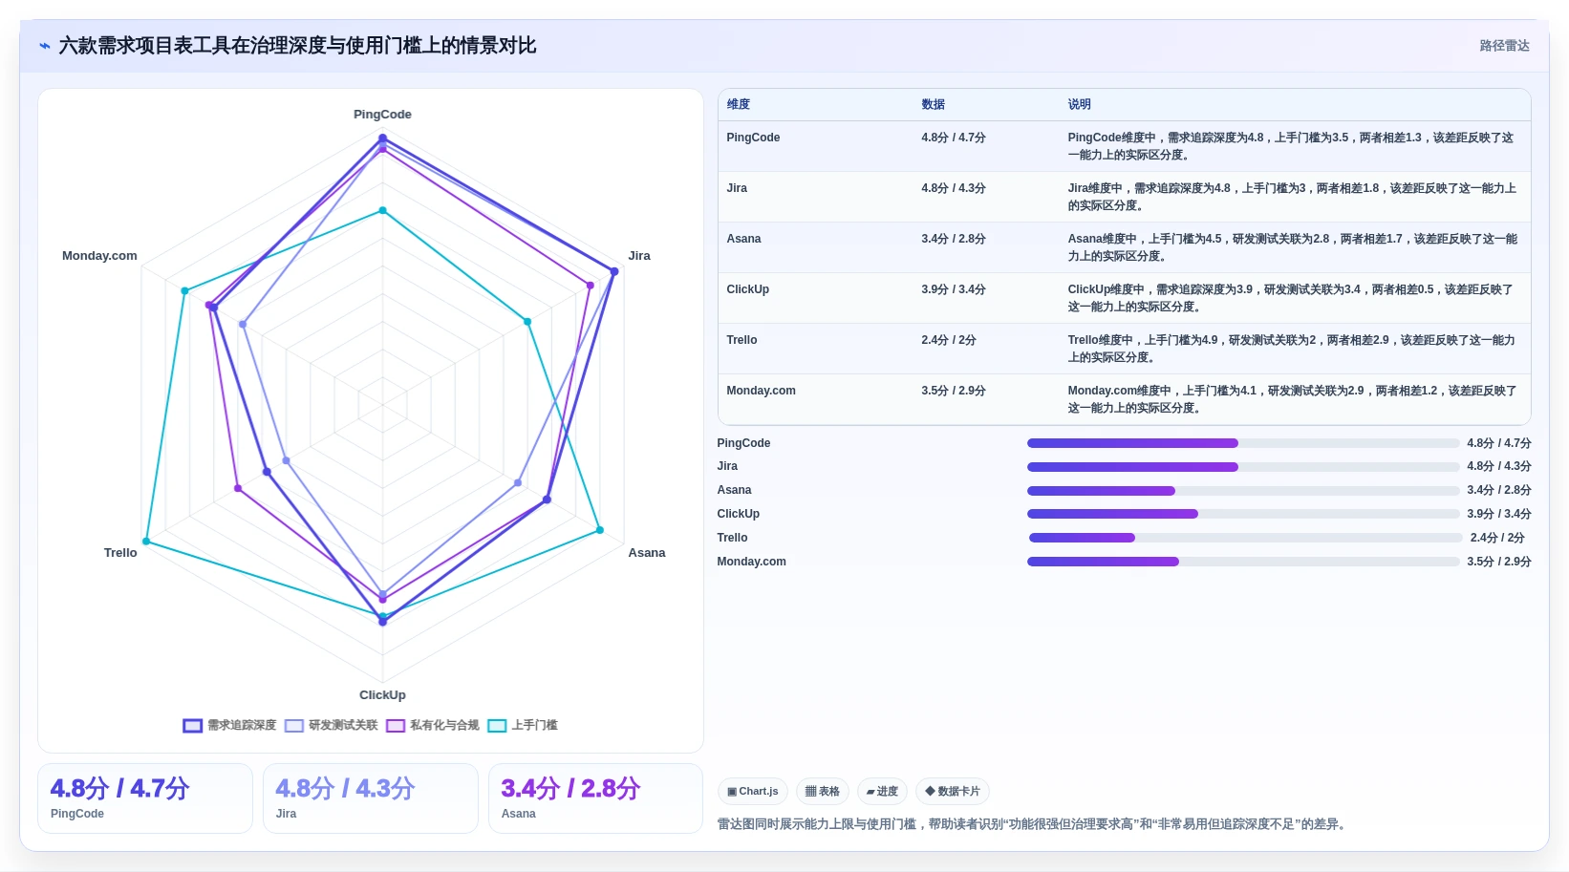Click the 维度 column header

point(738,104)
